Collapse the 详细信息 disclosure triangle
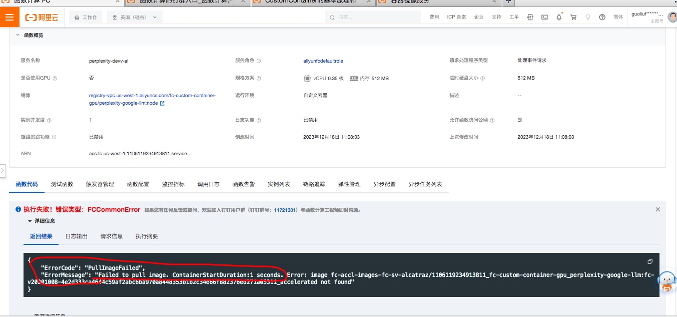677x317 pixels. click(x=30, y=221)
